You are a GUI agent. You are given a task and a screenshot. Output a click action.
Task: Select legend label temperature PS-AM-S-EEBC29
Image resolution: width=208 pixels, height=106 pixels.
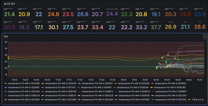coord(24,95)
